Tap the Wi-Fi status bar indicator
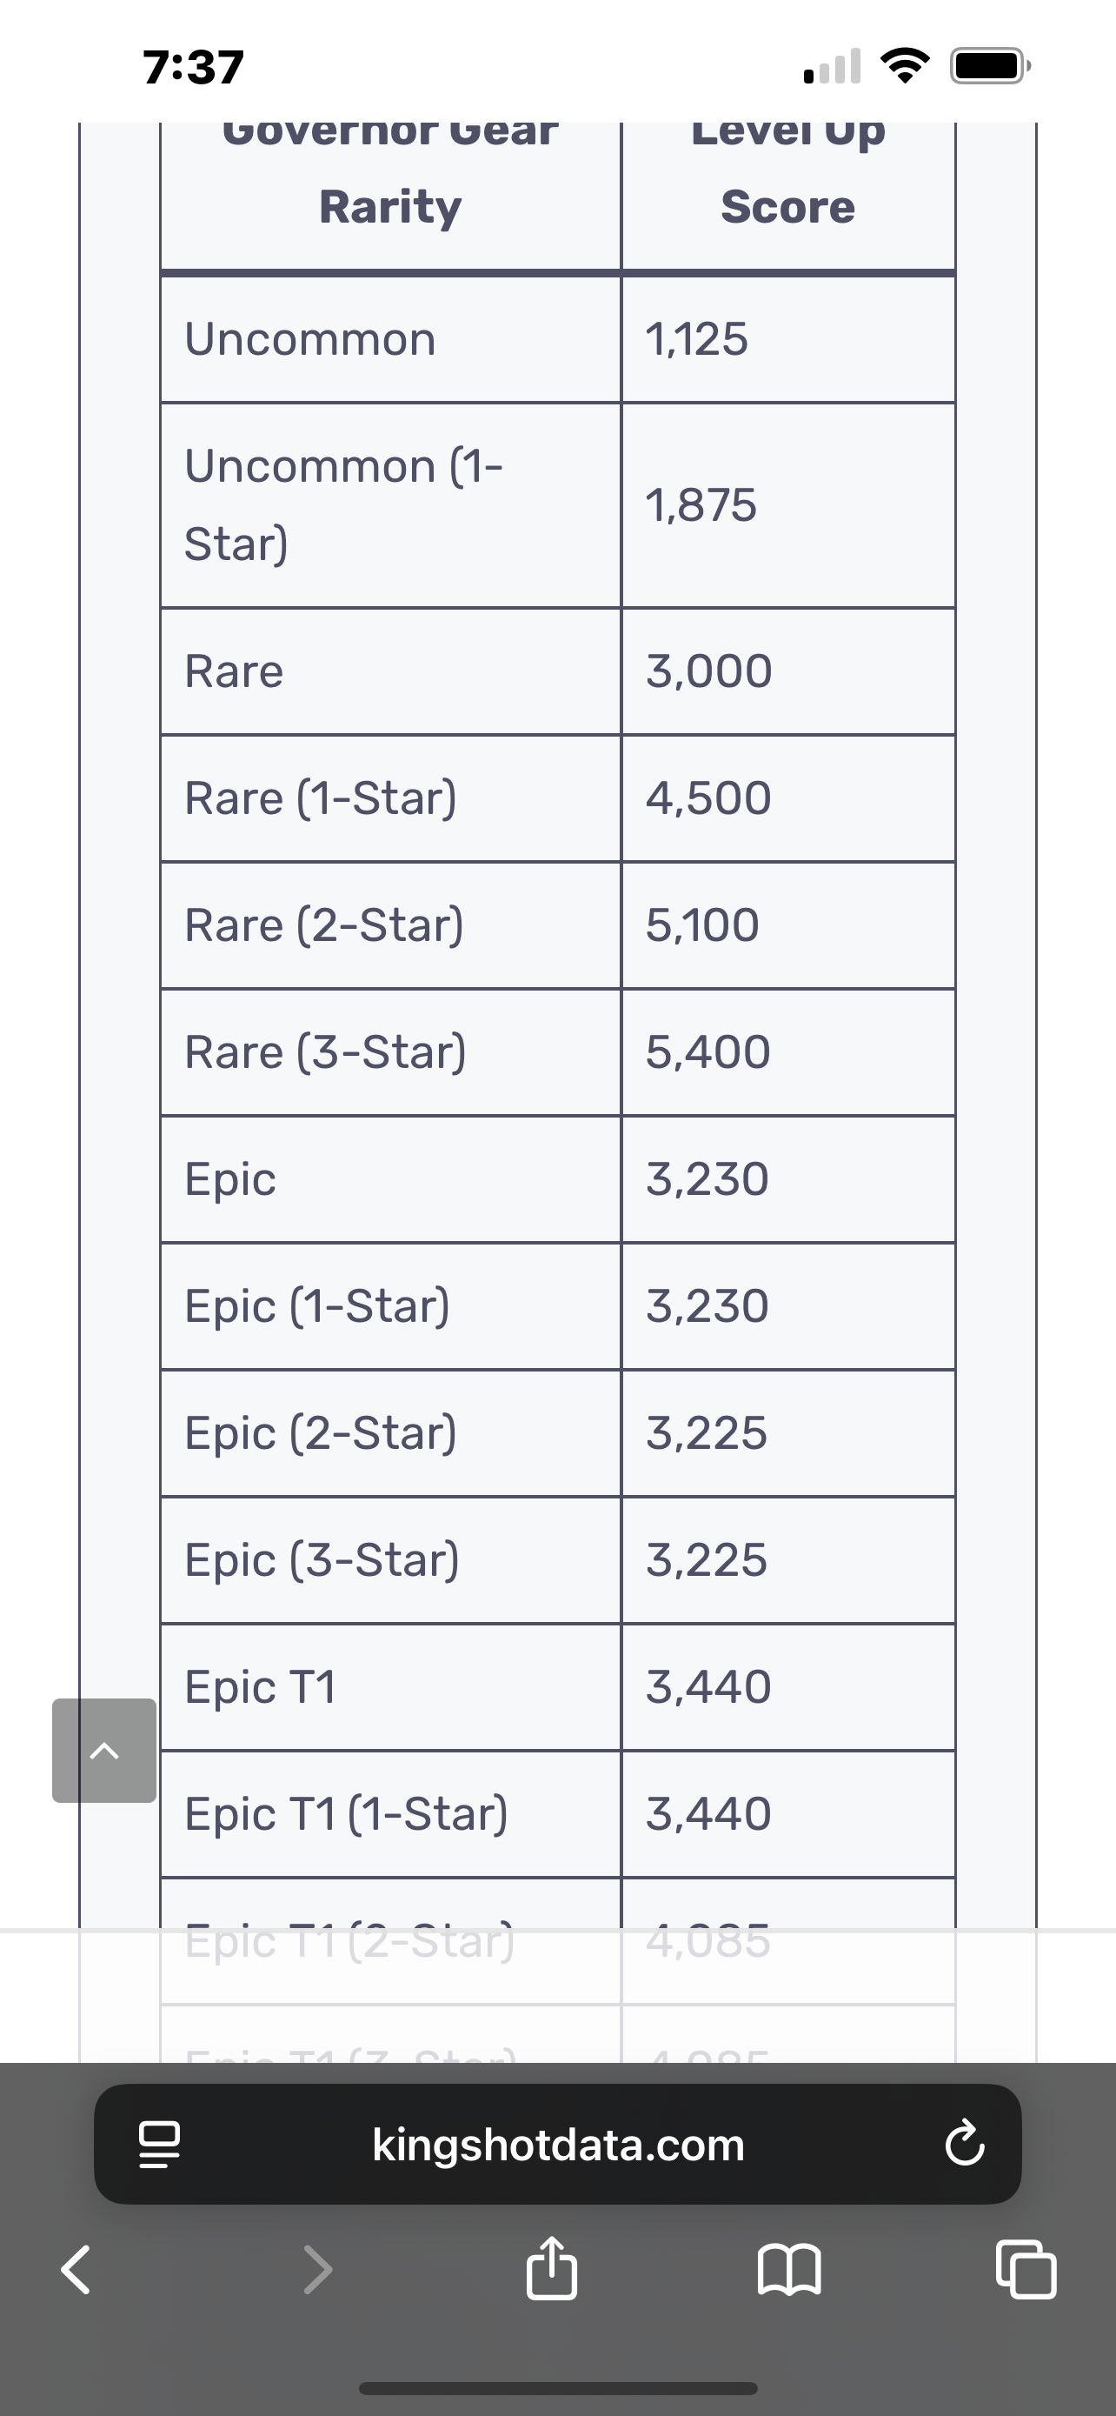Screen dimensions: 1116x2416 click(x=904, y=65)
